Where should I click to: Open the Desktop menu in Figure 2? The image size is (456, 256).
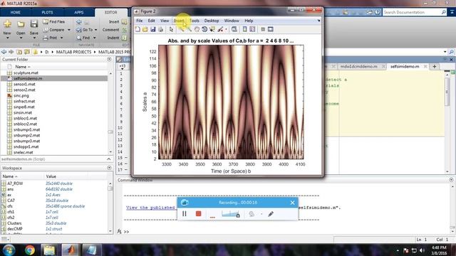pos(212,21)
